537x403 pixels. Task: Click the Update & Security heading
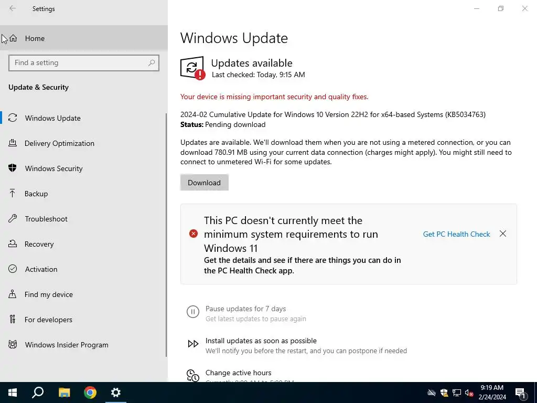coord(38,87)
